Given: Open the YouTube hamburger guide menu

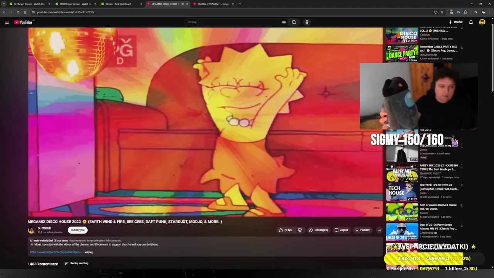Looking at the screenshot, I should point(7,22).
